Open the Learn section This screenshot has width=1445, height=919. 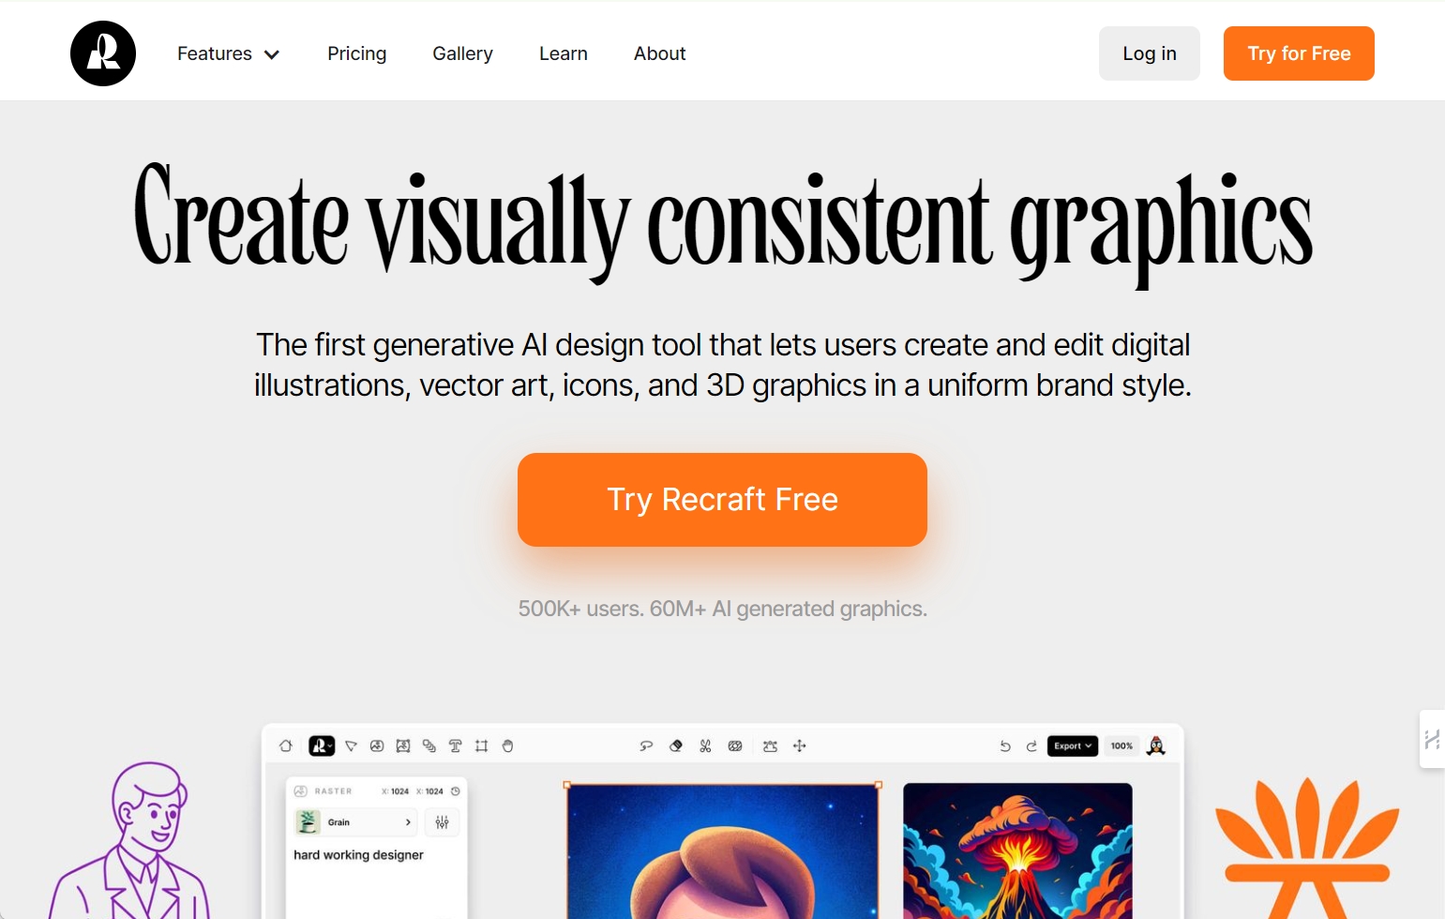pos(564,53)
